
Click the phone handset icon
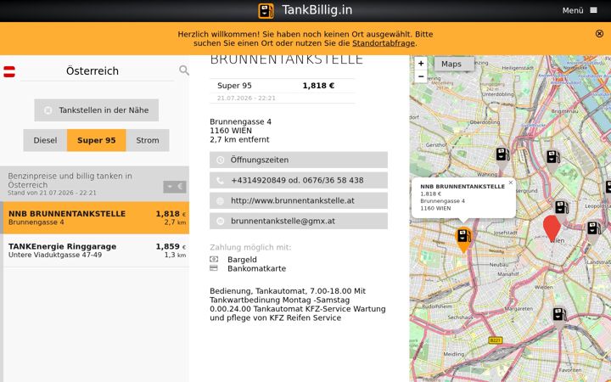coord(220,181)
